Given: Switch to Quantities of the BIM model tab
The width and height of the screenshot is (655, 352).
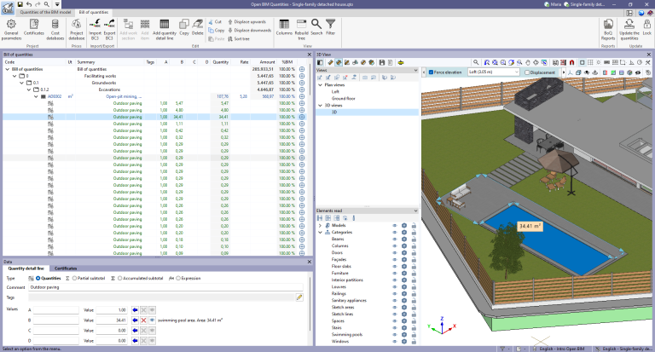Looking at the screenshot, I should pos(45,12).
